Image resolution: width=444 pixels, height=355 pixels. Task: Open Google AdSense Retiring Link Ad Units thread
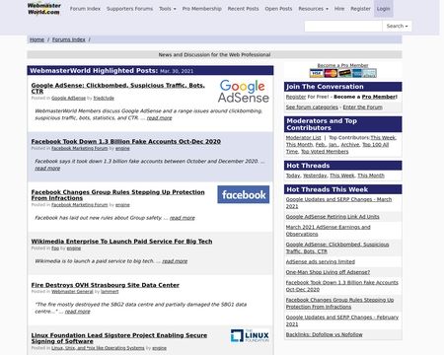coord(333,217)
